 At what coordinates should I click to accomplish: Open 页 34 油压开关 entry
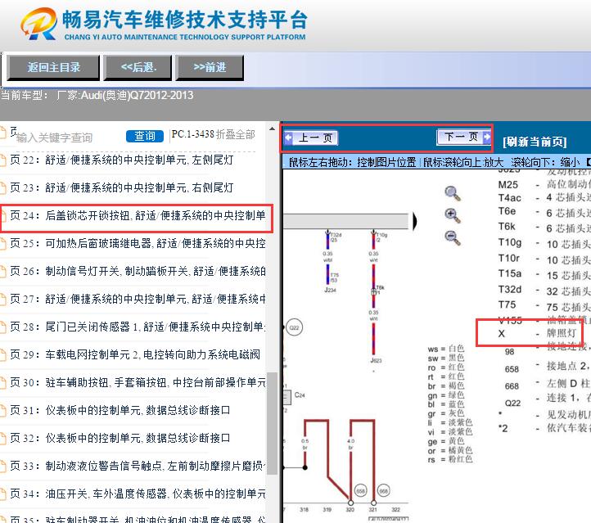(138, 494)
